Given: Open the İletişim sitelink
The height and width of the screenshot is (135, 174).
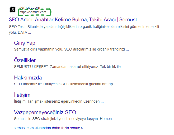Looking at the screenshot, I should [x=22, y=95].
